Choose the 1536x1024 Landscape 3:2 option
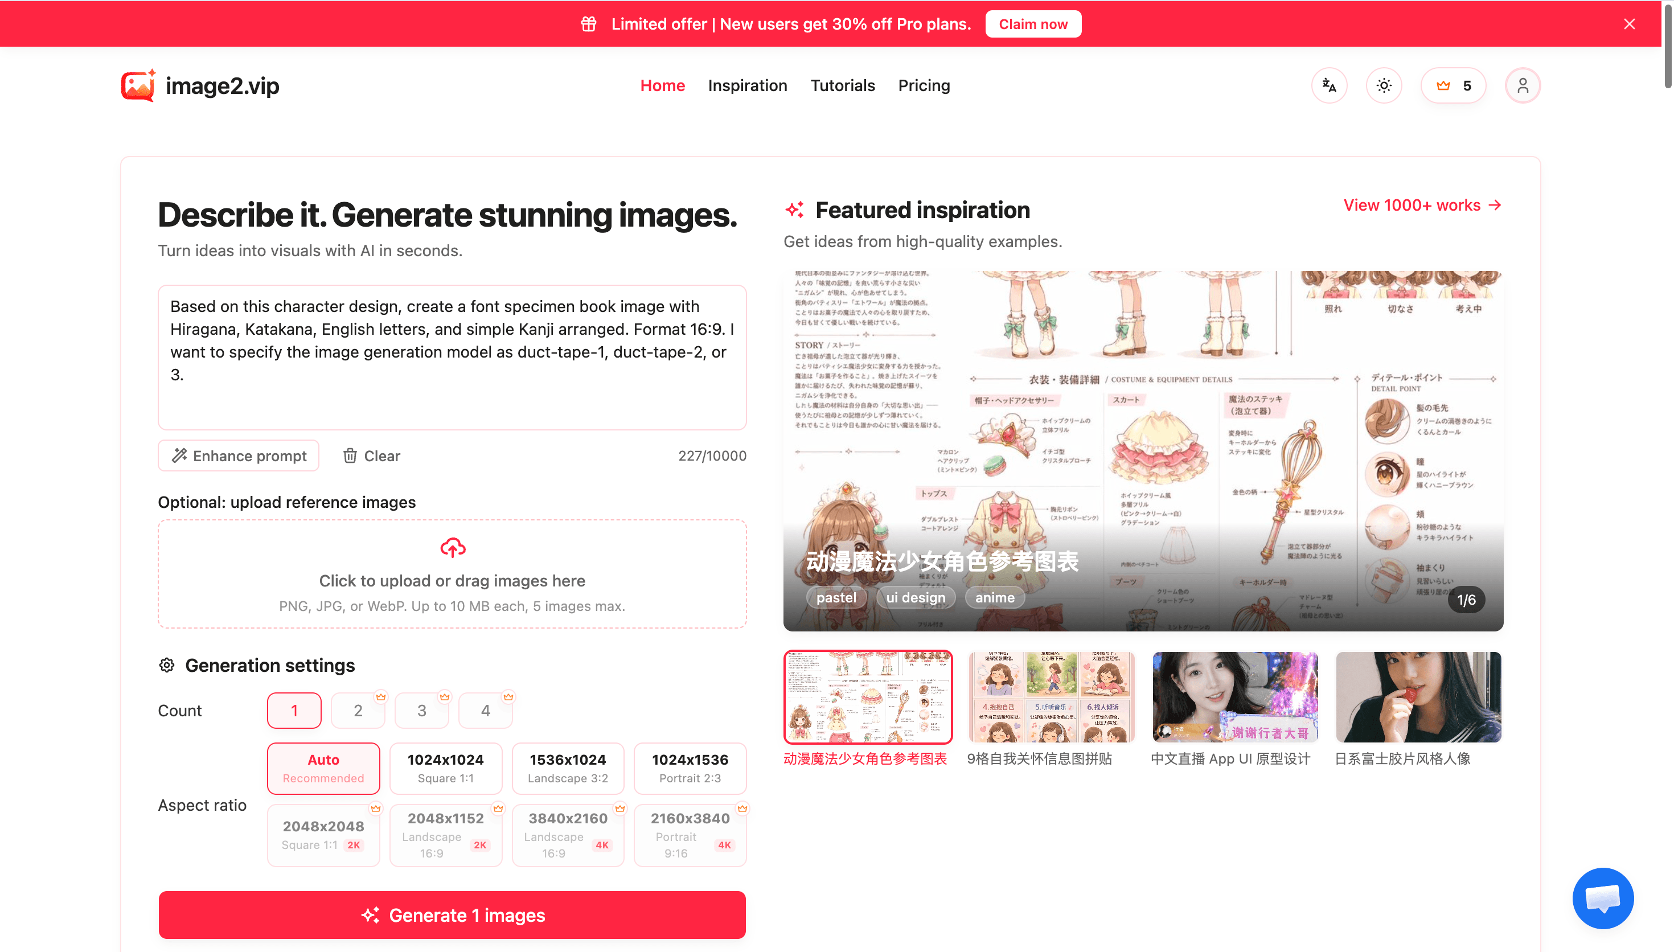Viewport: 1674px width, 952px height. click(567, 768)
